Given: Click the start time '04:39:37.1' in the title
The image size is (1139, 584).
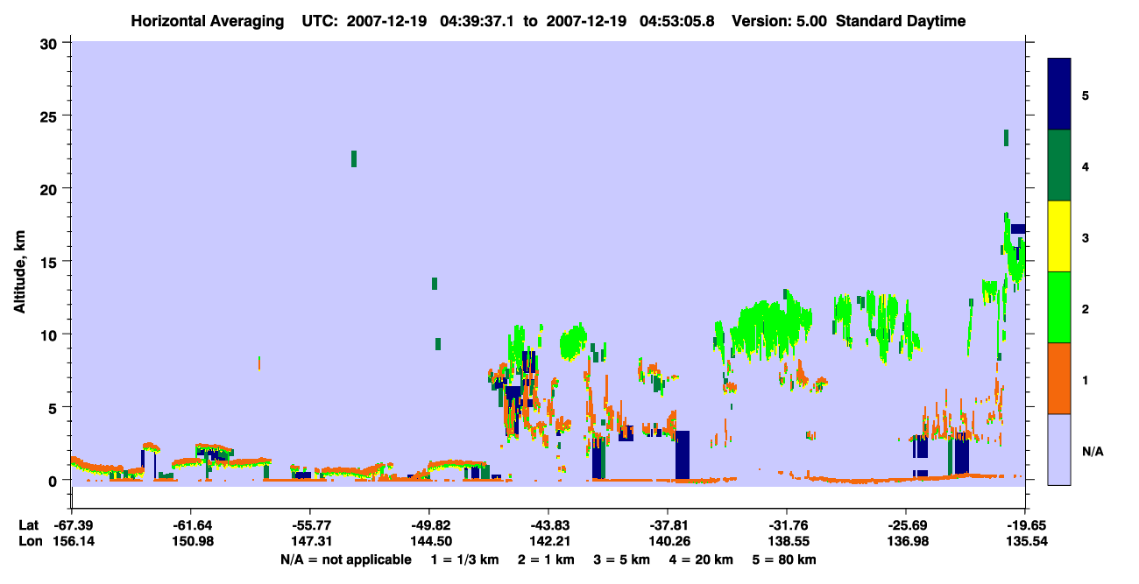Looking at the screenshot, I should 478,21.
